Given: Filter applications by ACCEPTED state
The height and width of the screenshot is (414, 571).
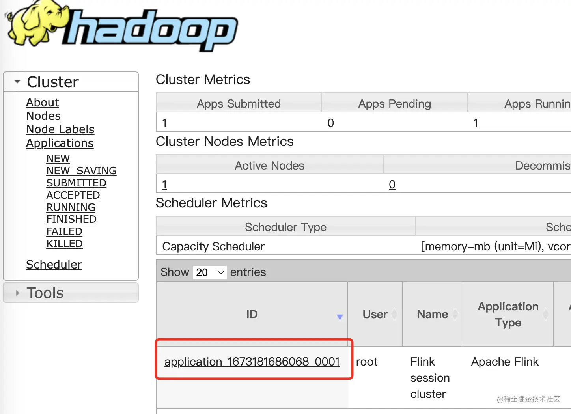Looking at the screenshot, I should click(x=73, y=195).
